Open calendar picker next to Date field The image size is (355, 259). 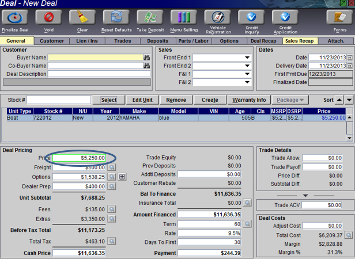click(350, 58)
